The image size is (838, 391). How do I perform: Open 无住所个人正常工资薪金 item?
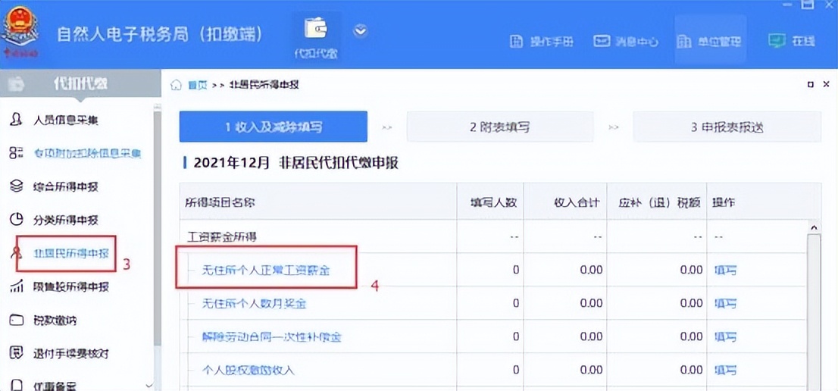[266, 271]
